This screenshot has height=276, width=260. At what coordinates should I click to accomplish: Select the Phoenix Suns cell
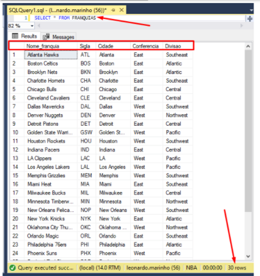pos(51,253)
